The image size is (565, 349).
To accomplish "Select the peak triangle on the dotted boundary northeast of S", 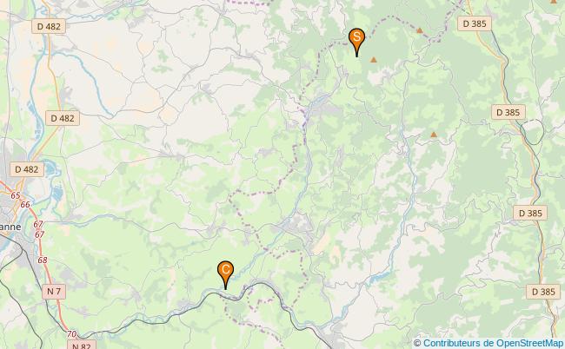I will [x=420, y=30].
